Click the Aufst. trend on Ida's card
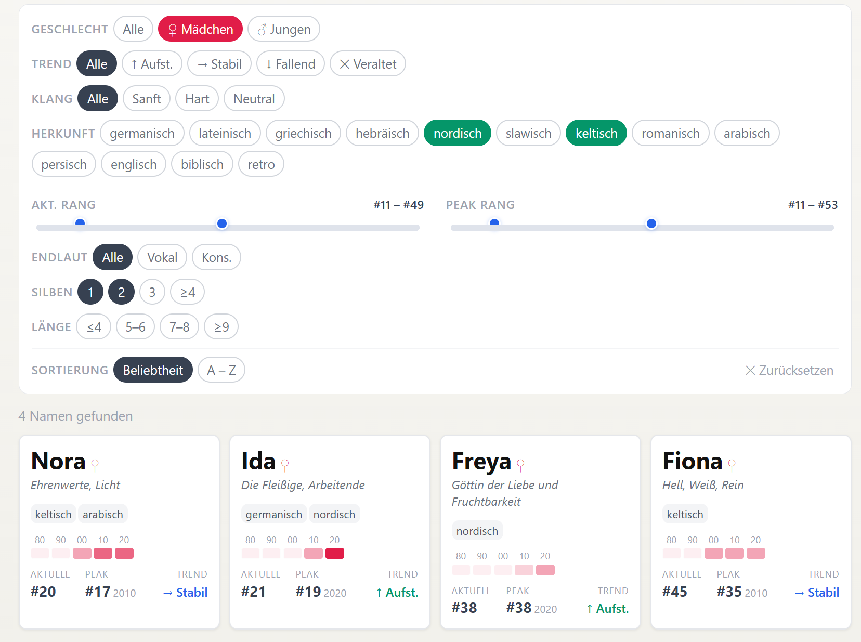 pos(397,593)
